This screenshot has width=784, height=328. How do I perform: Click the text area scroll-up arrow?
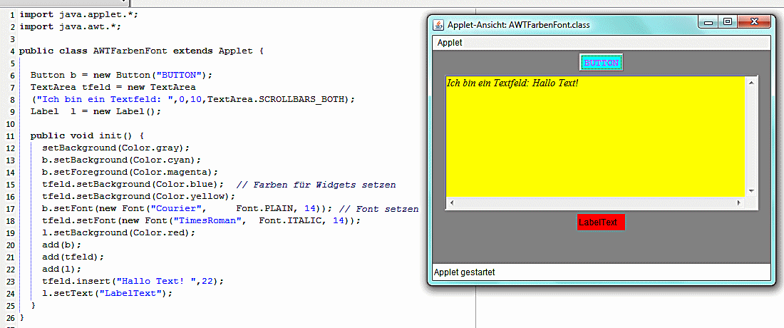751,82
